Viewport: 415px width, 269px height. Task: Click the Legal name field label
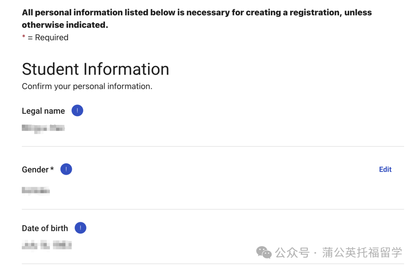click(43, 111)
